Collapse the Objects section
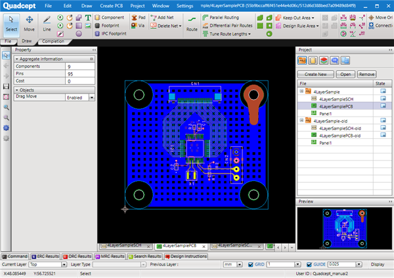This screenshot has height=278, width=394. pos(17,90)
